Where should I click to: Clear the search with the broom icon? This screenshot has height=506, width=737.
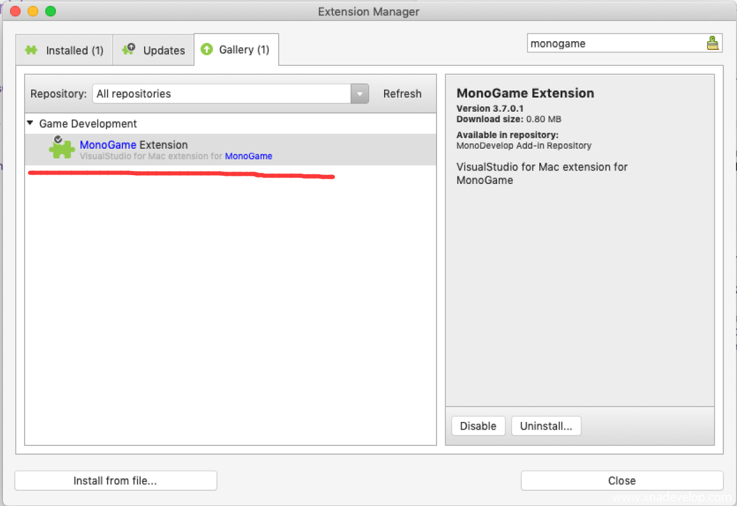[x=712, y=43]
